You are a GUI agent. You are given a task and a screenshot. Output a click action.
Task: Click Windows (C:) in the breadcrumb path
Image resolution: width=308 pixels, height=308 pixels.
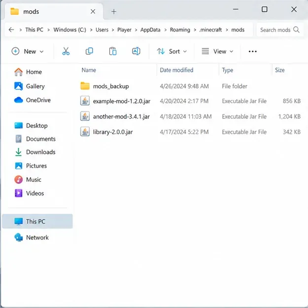(x=70, y=30)
